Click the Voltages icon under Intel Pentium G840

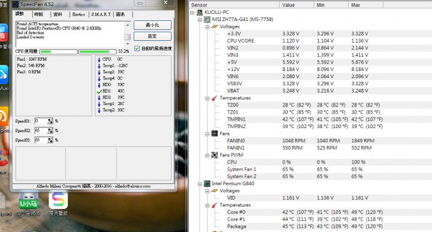click(214, 191)
